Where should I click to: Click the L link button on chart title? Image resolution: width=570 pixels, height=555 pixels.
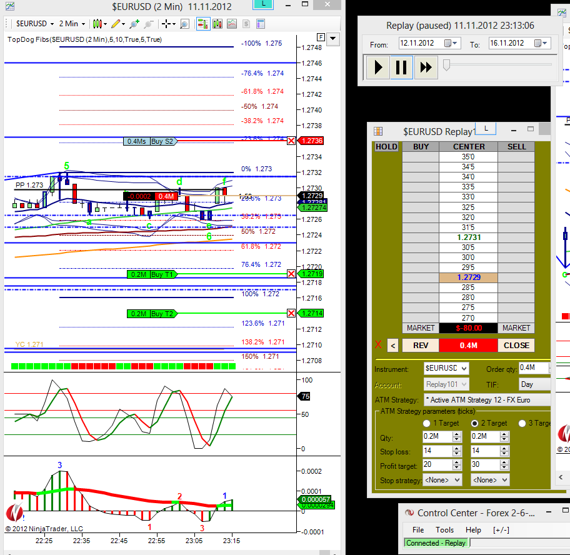click(x=263, y=5)
